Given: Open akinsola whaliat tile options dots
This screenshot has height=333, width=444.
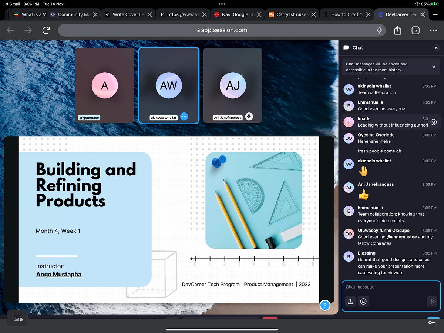Looking at the screenshot, I should pos(184,117).
